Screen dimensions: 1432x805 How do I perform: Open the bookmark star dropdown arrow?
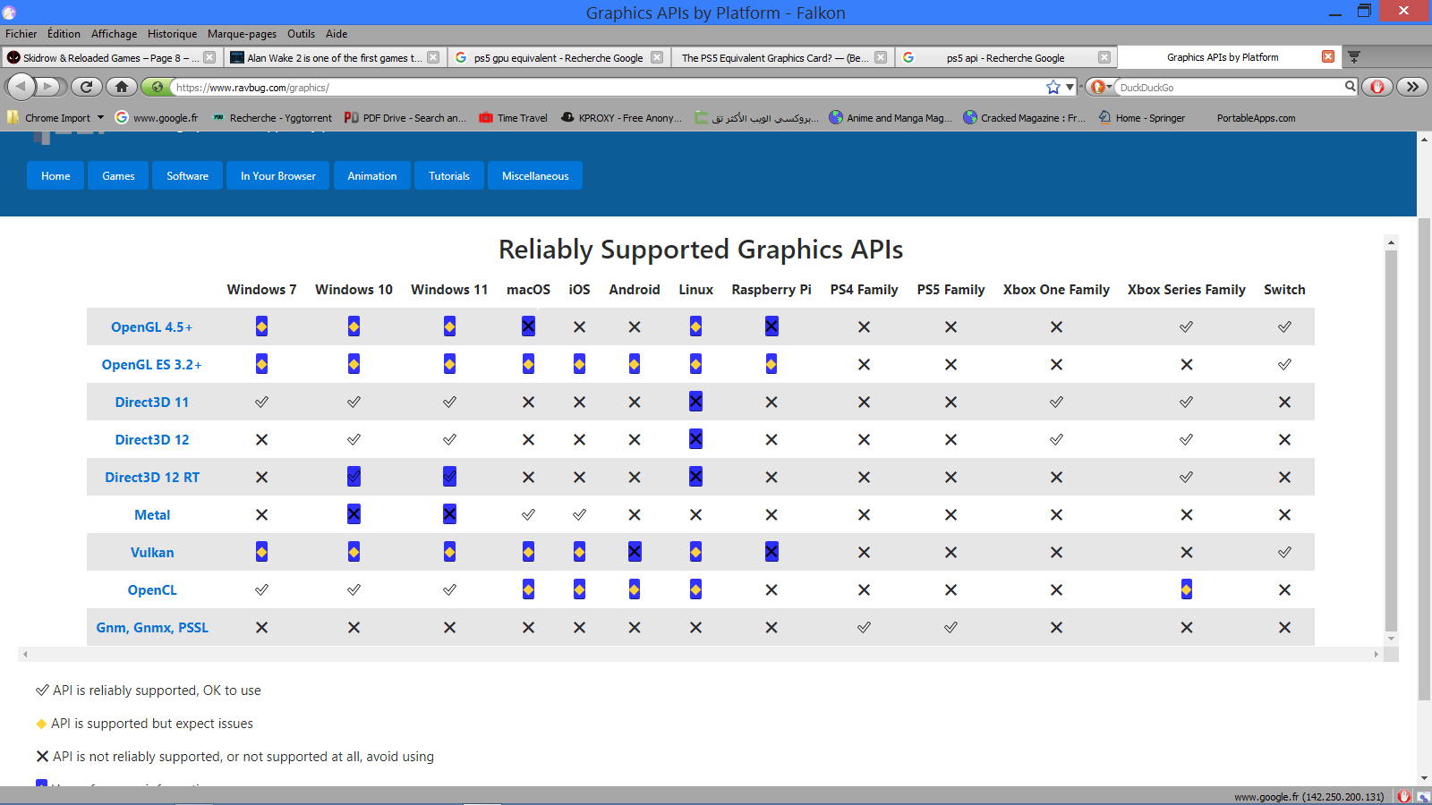click(1069, 88)
